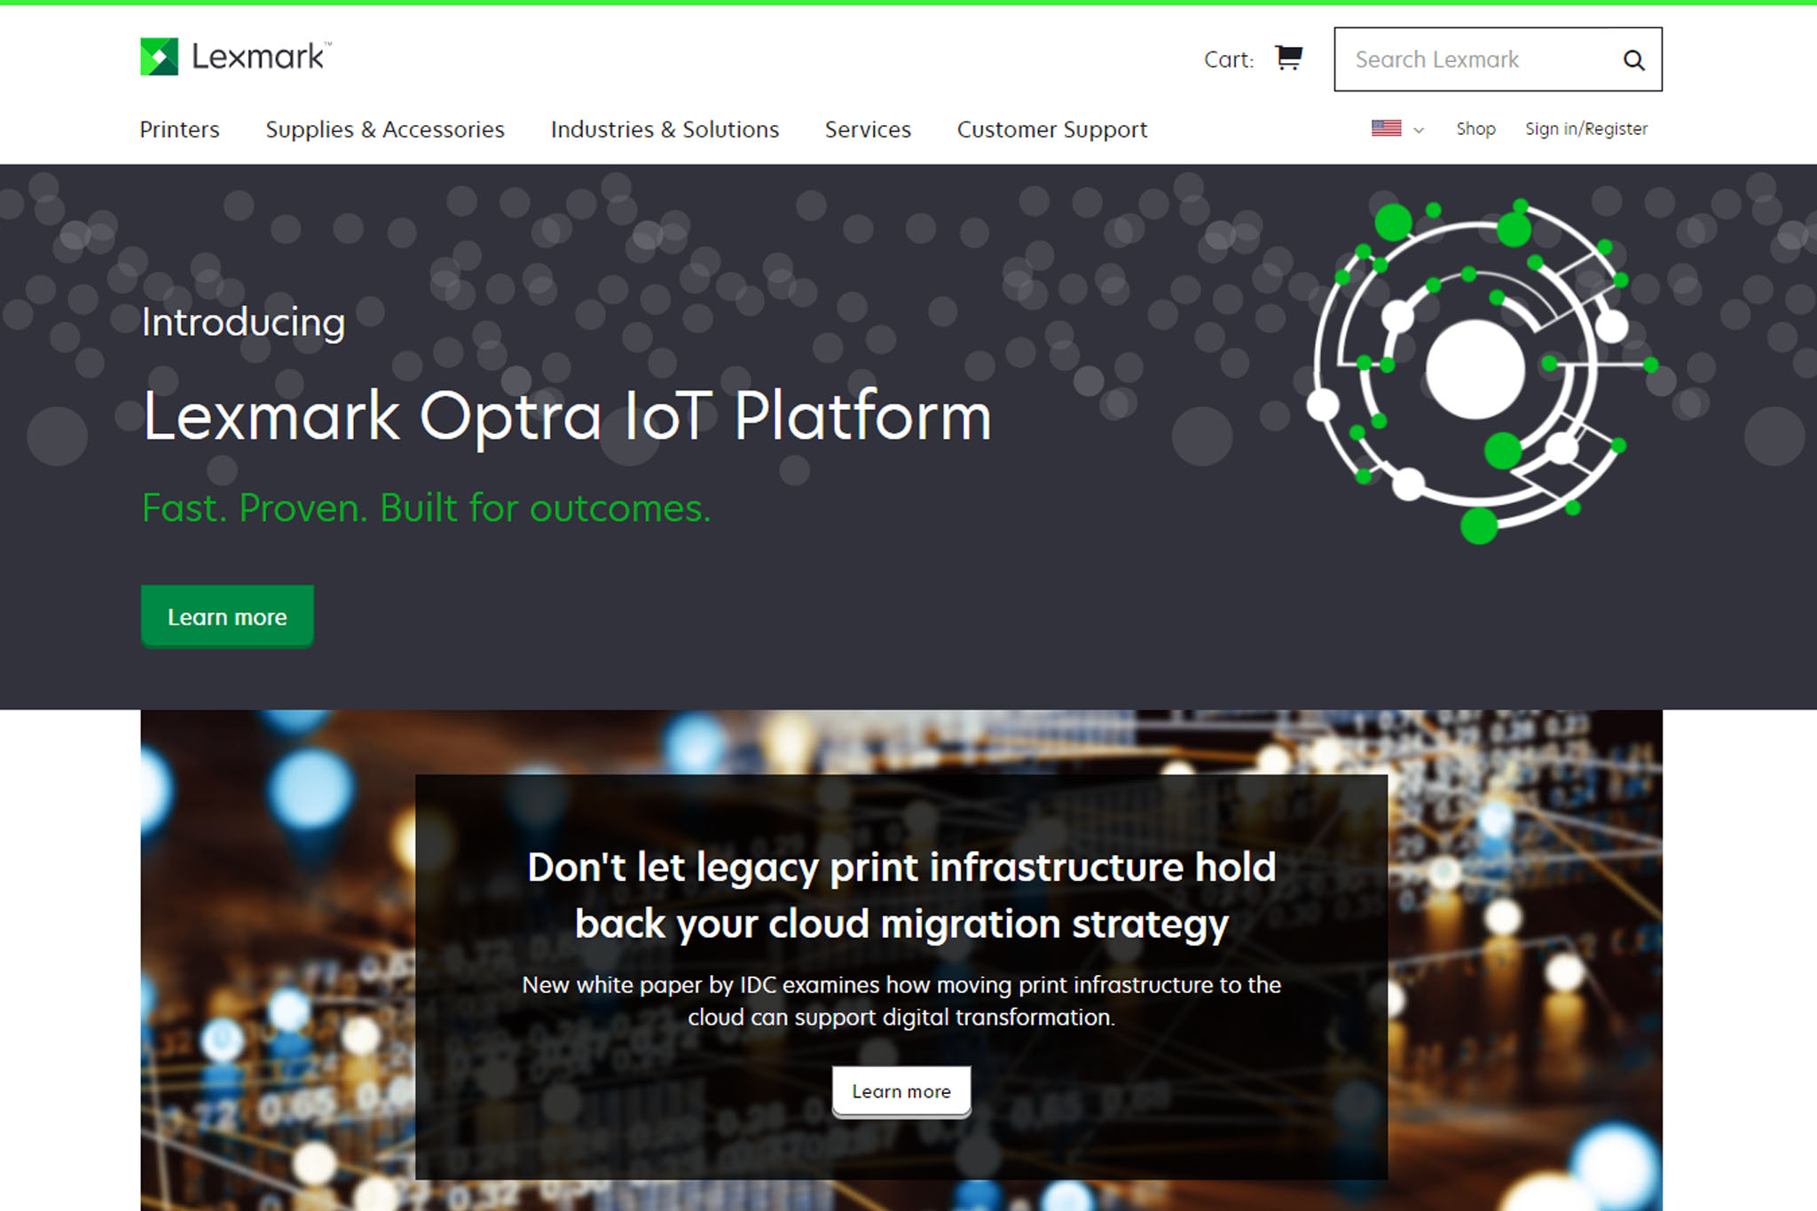Click the search magnifier icon
The image size is (1817, 1211).
coord(1633,59)
